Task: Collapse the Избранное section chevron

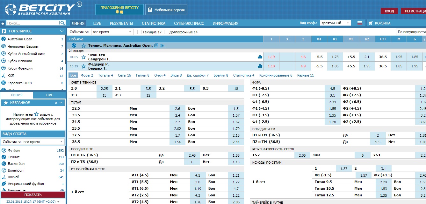Action: [61, 103]
